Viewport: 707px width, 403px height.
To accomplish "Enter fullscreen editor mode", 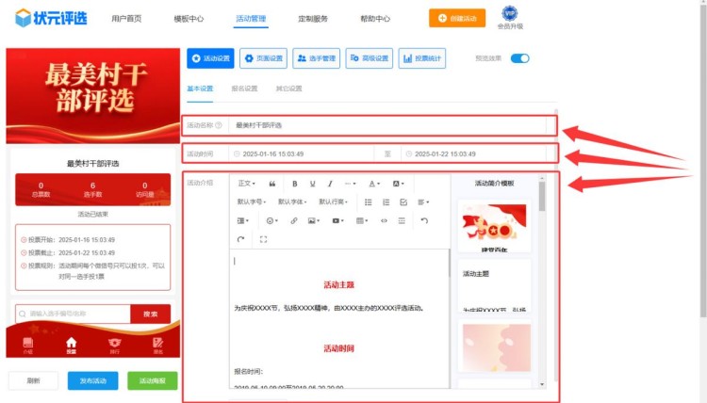I will [262, 239].
